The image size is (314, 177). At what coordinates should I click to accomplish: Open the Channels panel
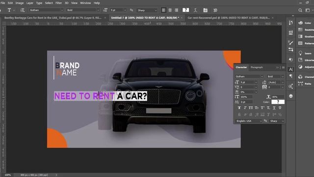click(x=306, y=77)
